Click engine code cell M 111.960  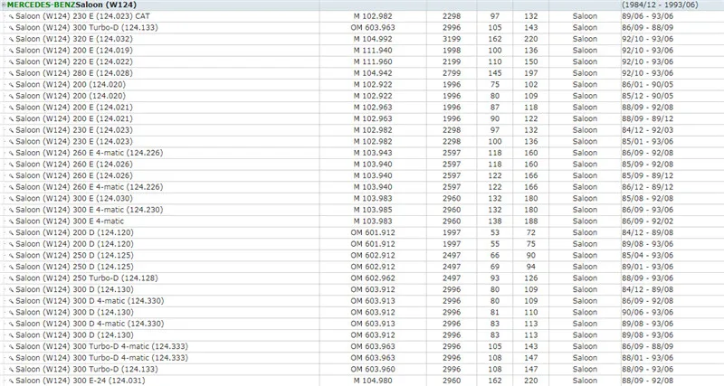click(x=373, y=61)
